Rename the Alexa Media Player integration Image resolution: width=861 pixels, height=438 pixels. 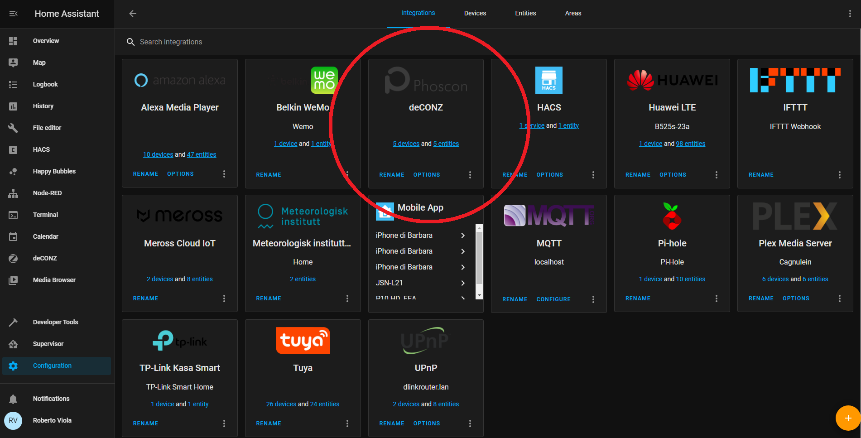[x=145, y=174]
